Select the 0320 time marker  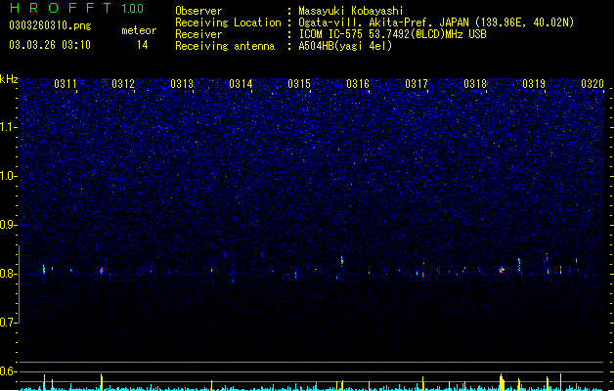593,84
